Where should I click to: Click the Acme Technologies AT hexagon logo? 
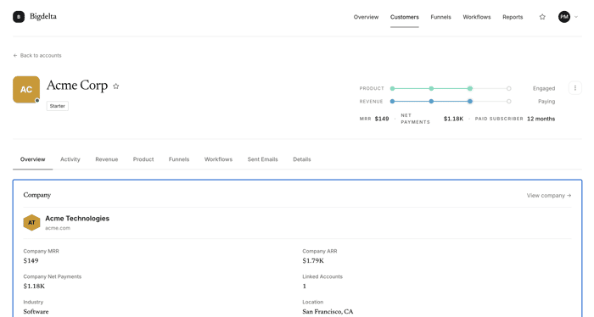coord(31,222)
